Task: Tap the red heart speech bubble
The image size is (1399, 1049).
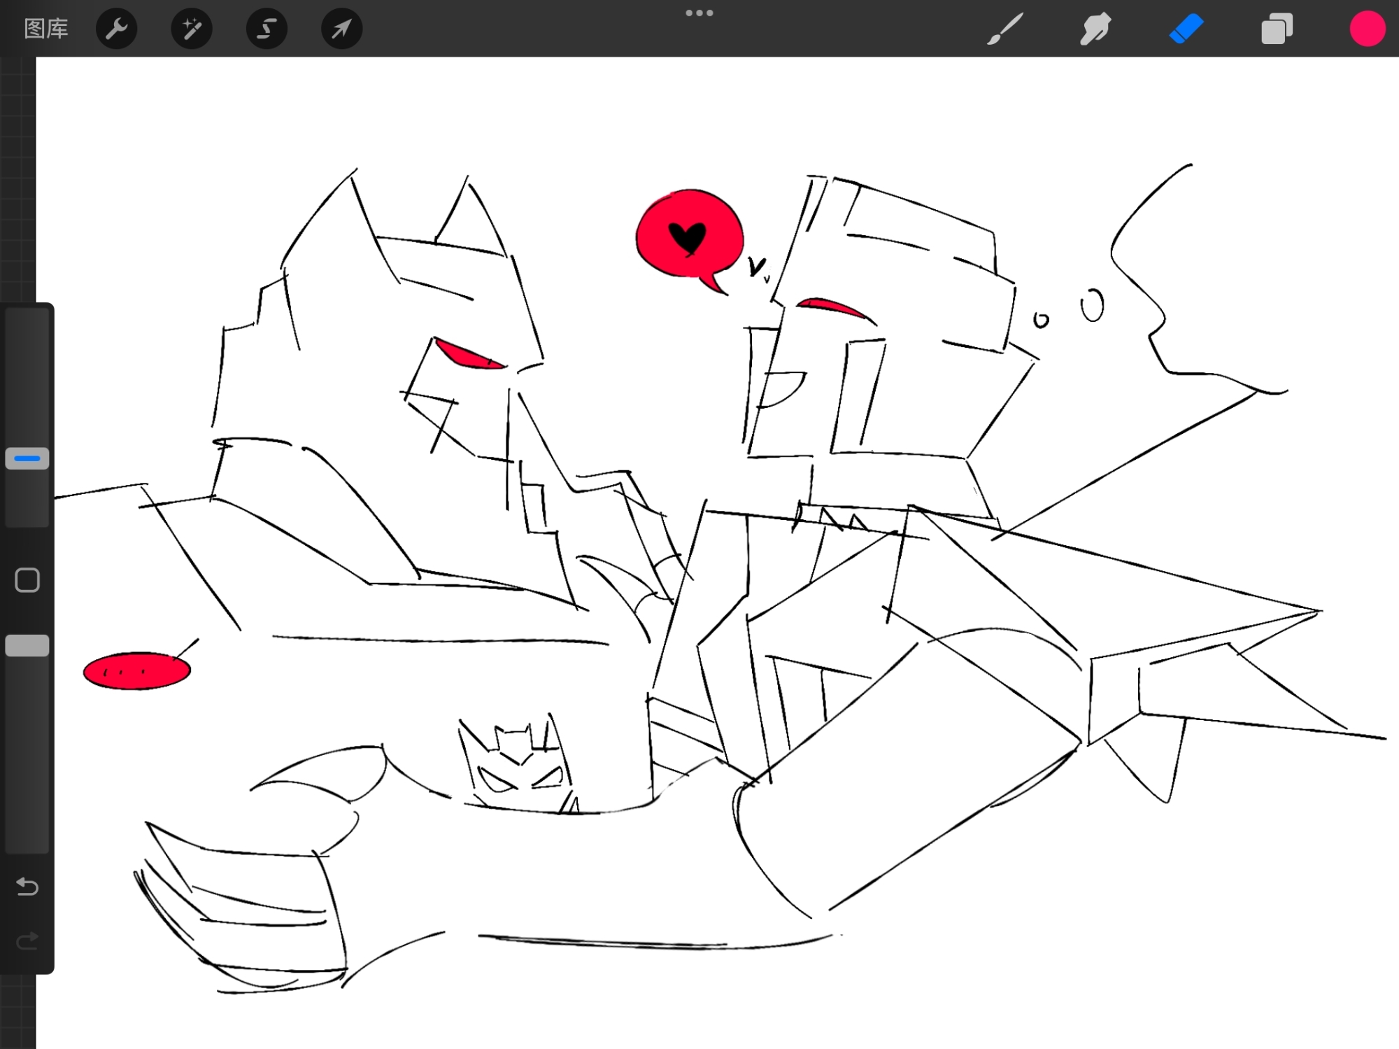Action: (689, 234)
